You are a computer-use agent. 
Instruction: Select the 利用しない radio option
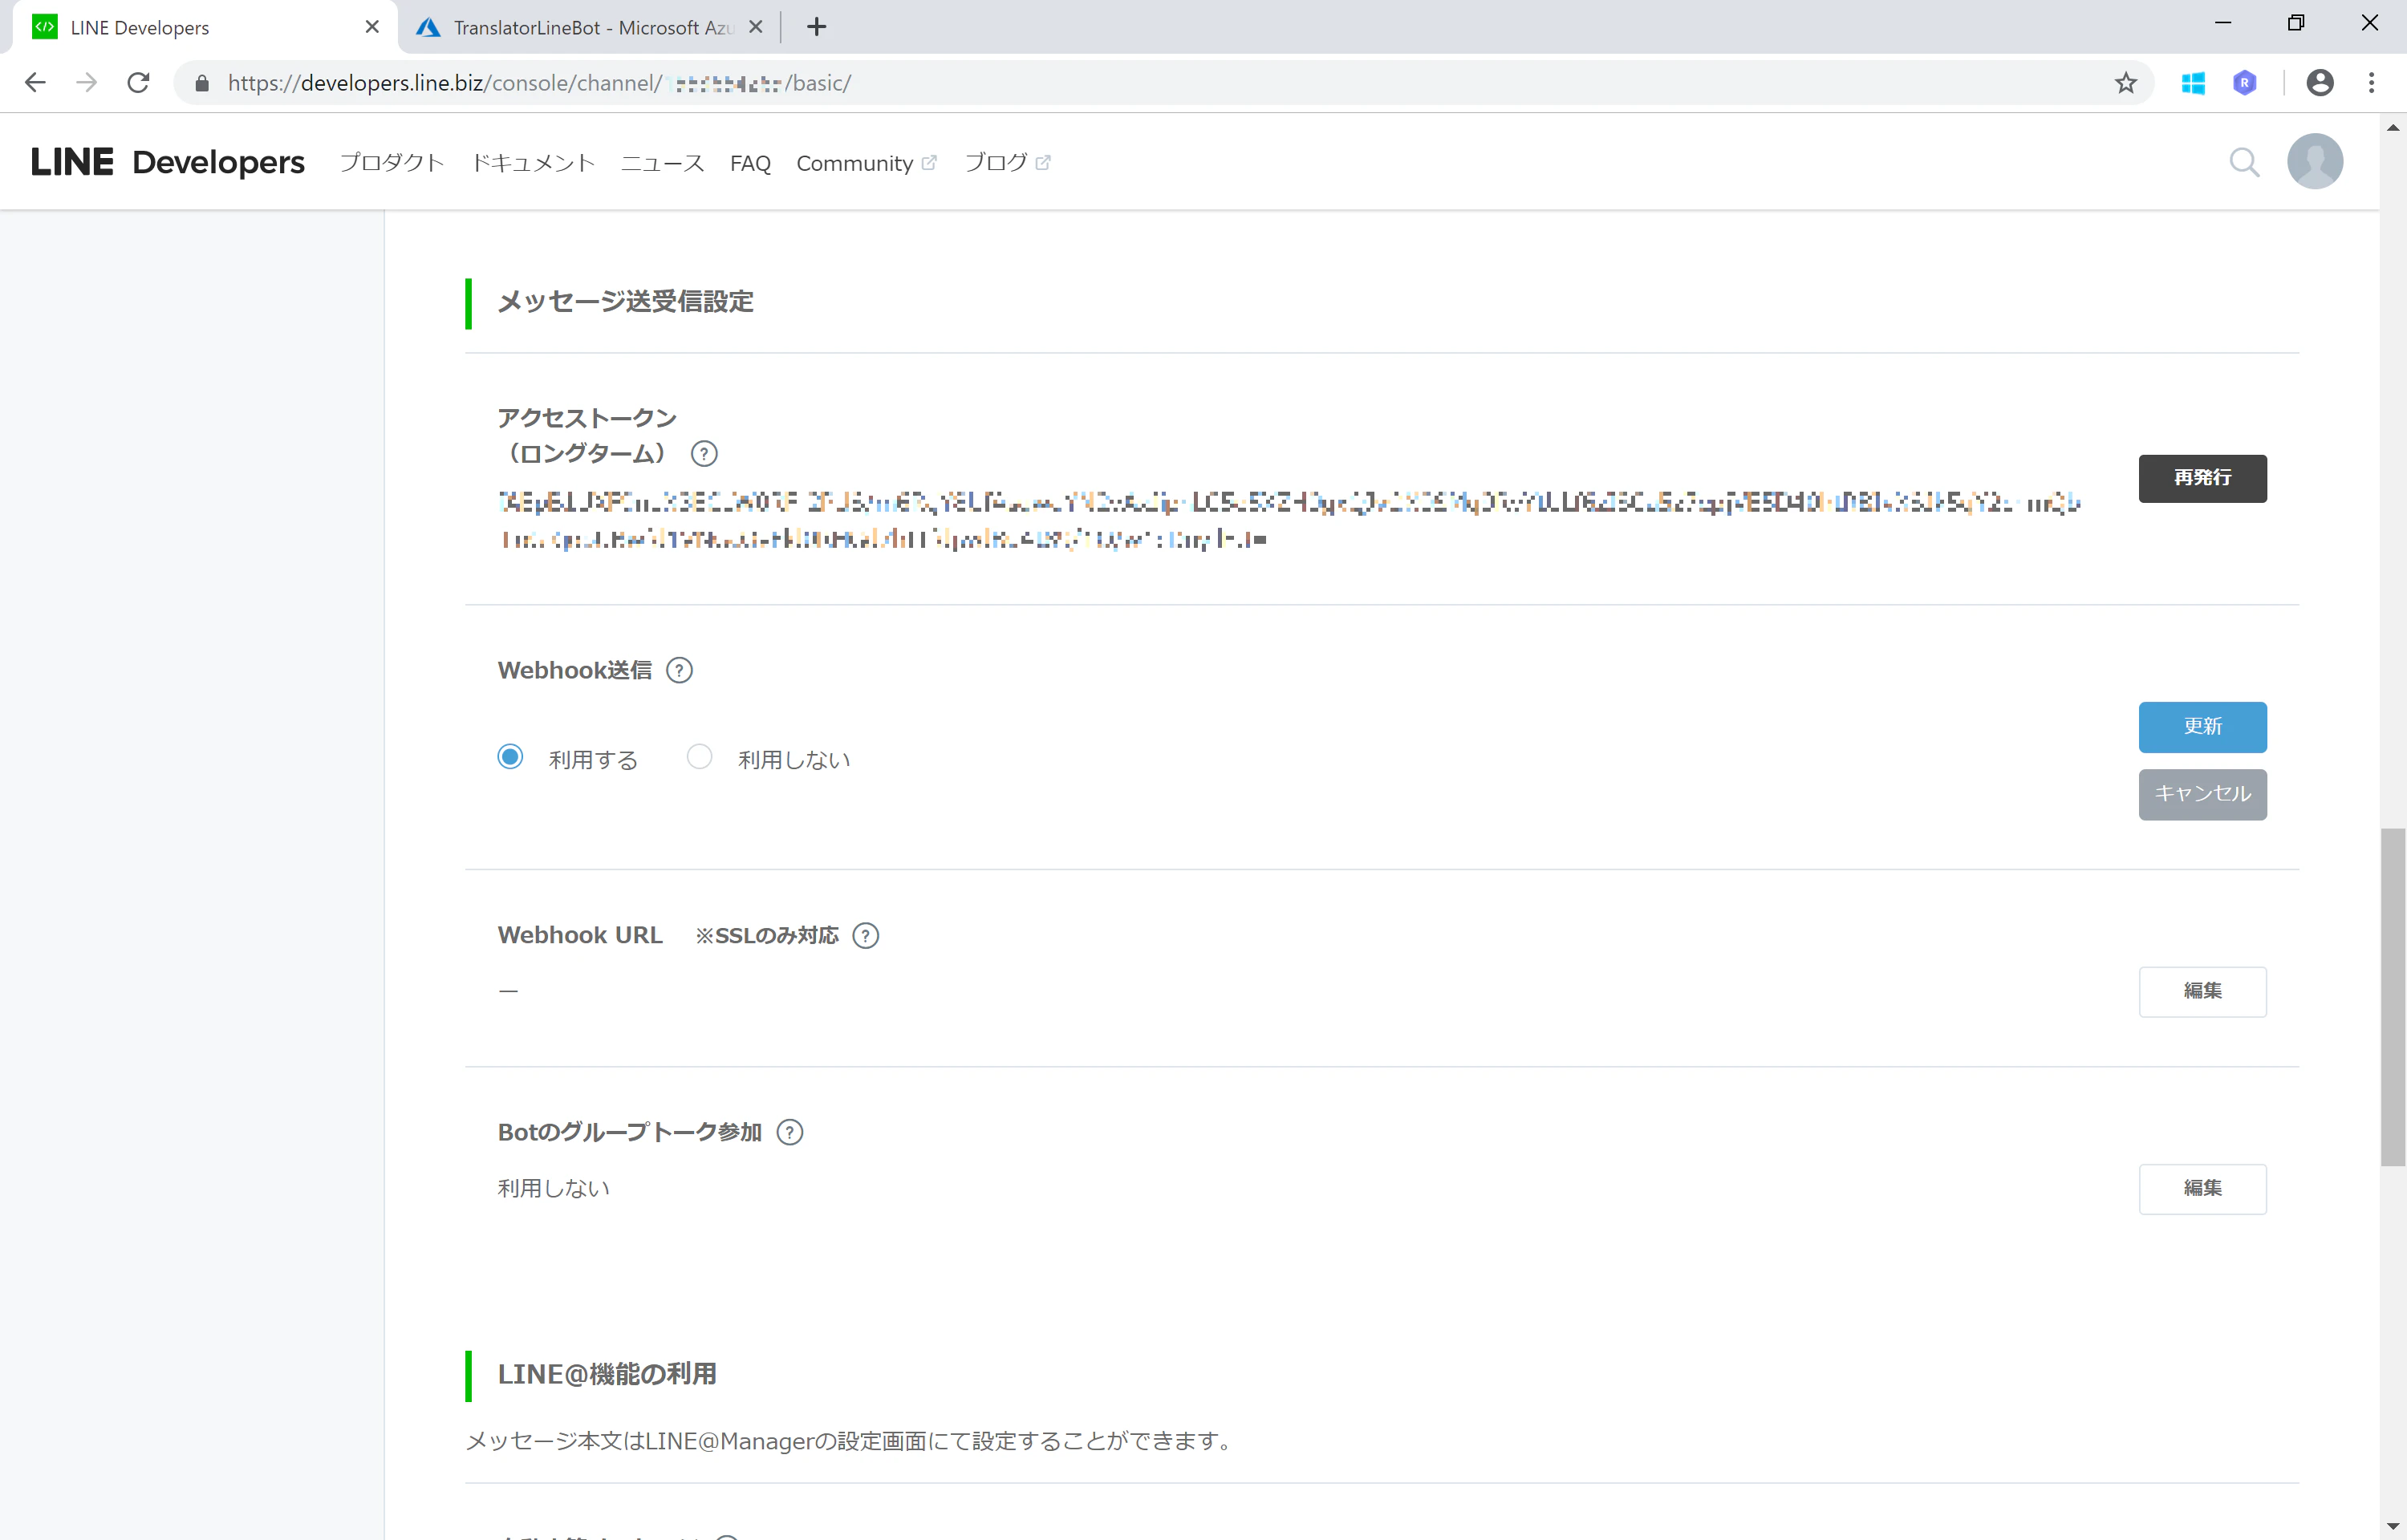[699, 757]
